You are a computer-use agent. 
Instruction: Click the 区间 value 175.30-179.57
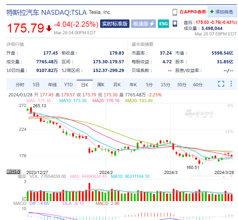pyautogui.click(x=108, y=62)
